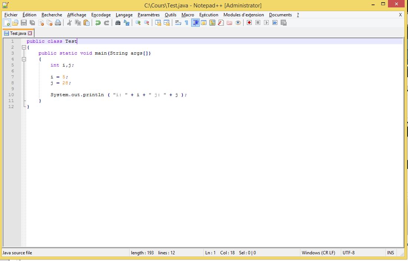Show all characters with the pilcrow icon

click(x=187, y=23)
